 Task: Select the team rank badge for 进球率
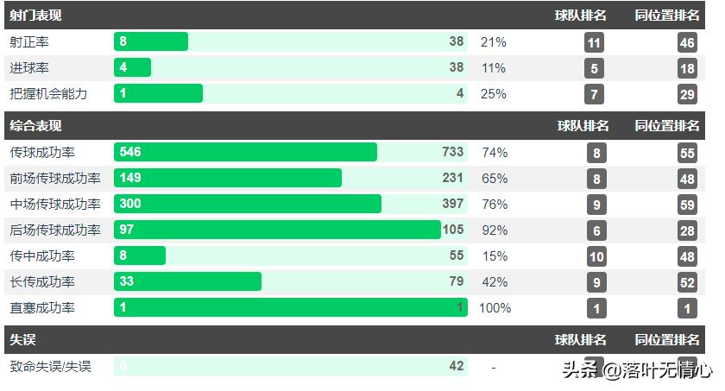pyautogui.click(x=594, y=68)
